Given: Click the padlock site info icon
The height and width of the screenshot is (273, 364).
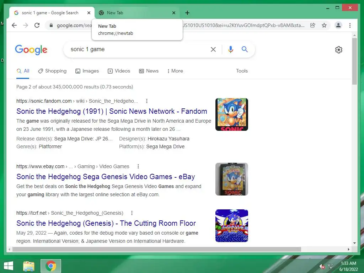Looking at the screenshot, I should [x=51, y=25].
